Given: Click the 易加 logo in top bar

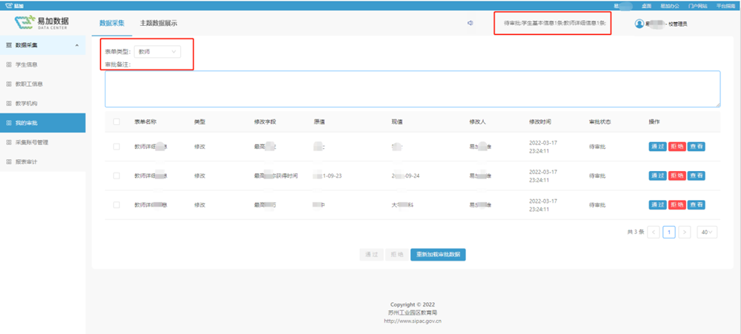Looking at the screenshot, I should 14,5.
